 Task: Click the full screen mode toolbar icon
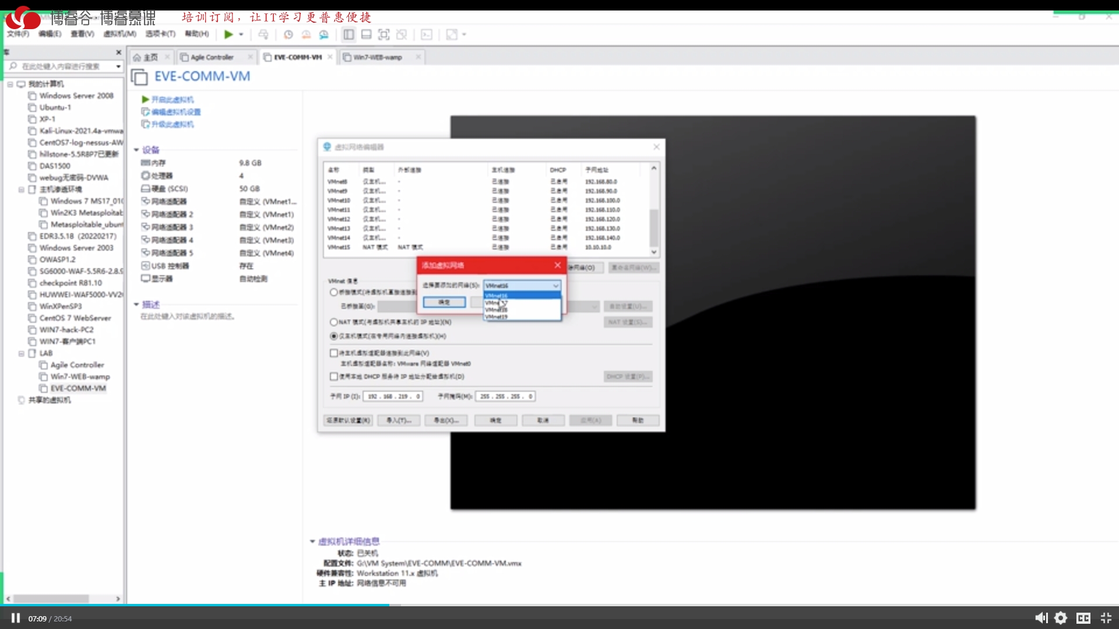tap(383, 34)
